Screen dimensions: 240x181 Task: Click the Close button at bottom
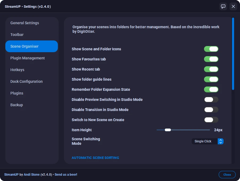click(x=227, y=175)
